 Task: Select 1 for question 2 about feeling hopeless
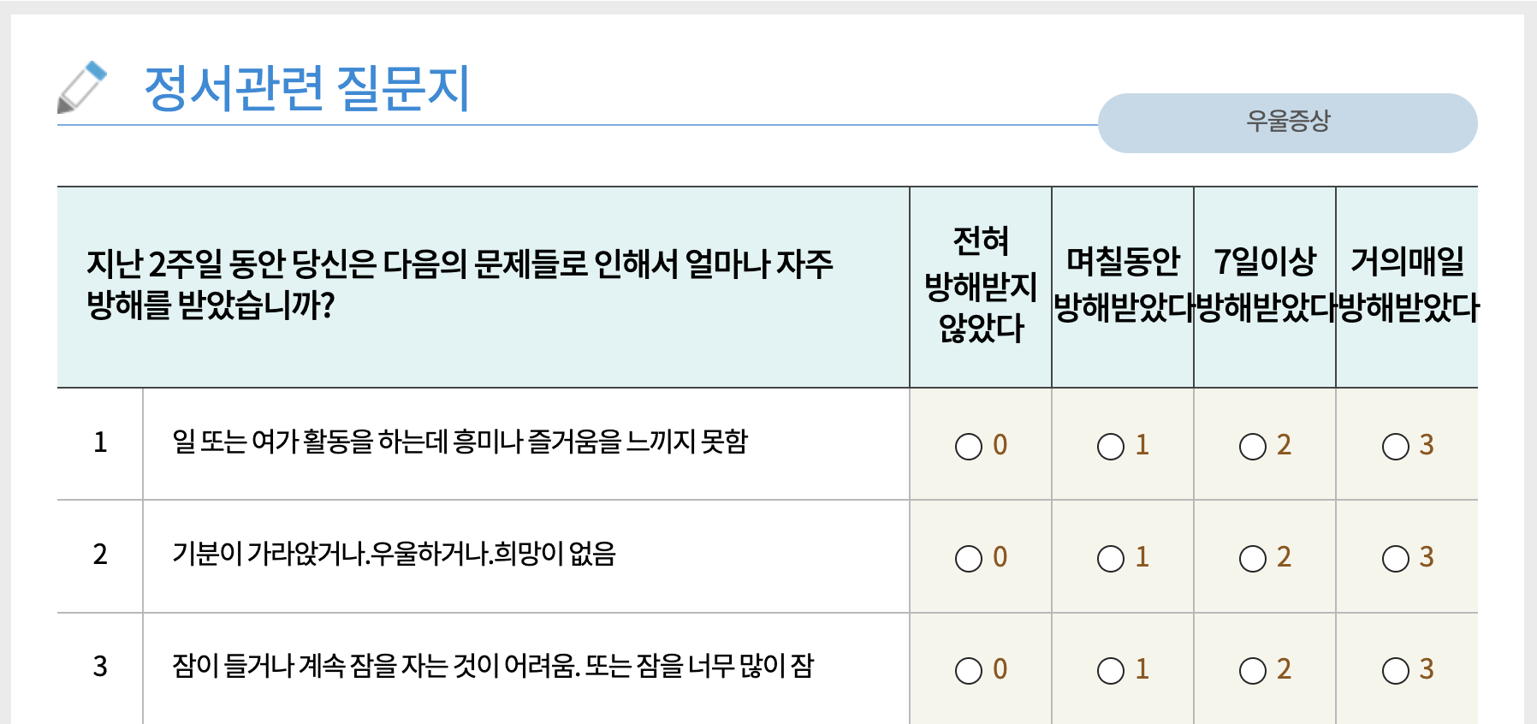pos(1113,559)
